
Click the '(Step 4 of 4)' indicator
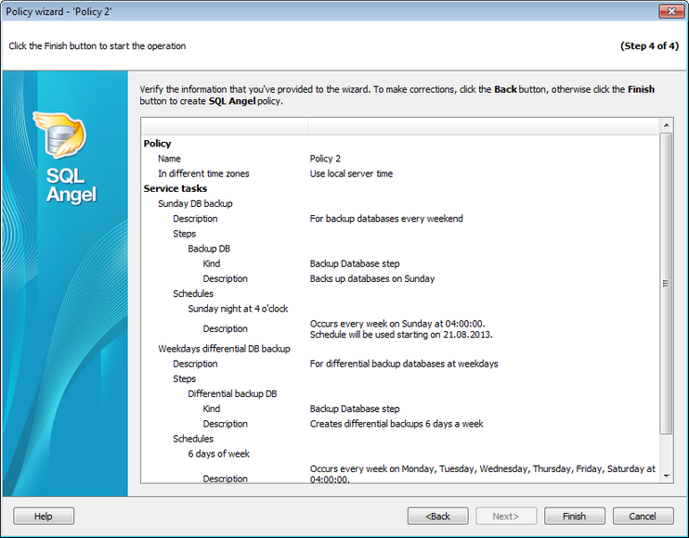649,46
